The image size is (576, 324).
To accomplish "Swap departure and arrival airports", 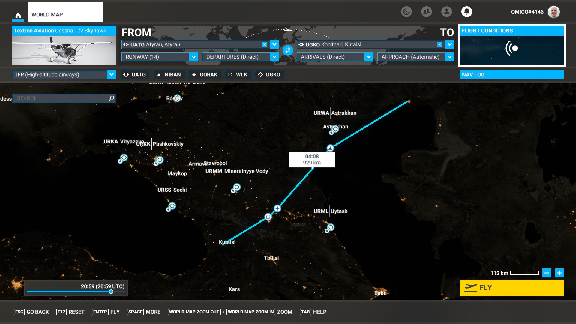I will click(x=288, y=50).
